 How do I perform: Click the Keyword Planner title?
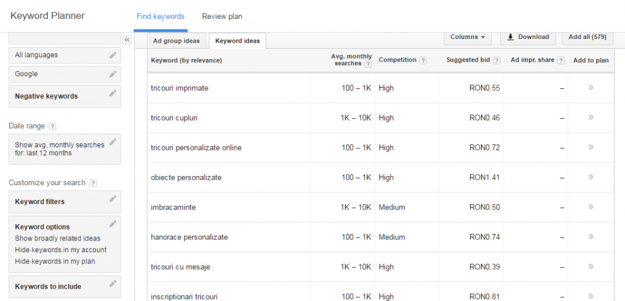click(x=48, y=16)
